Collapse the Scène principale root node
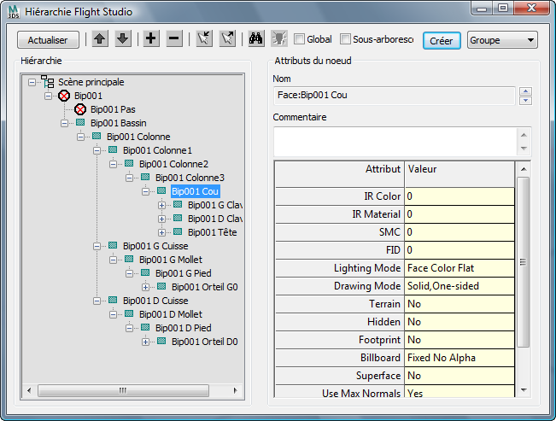556x421 pixels. coord(32,82)
